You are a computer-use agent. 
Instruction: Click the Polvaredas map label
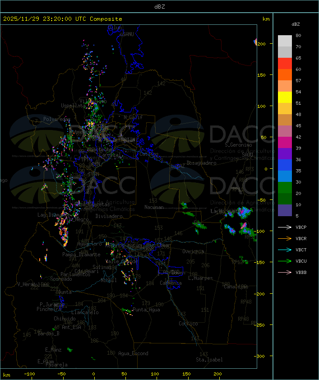[57, 119]
